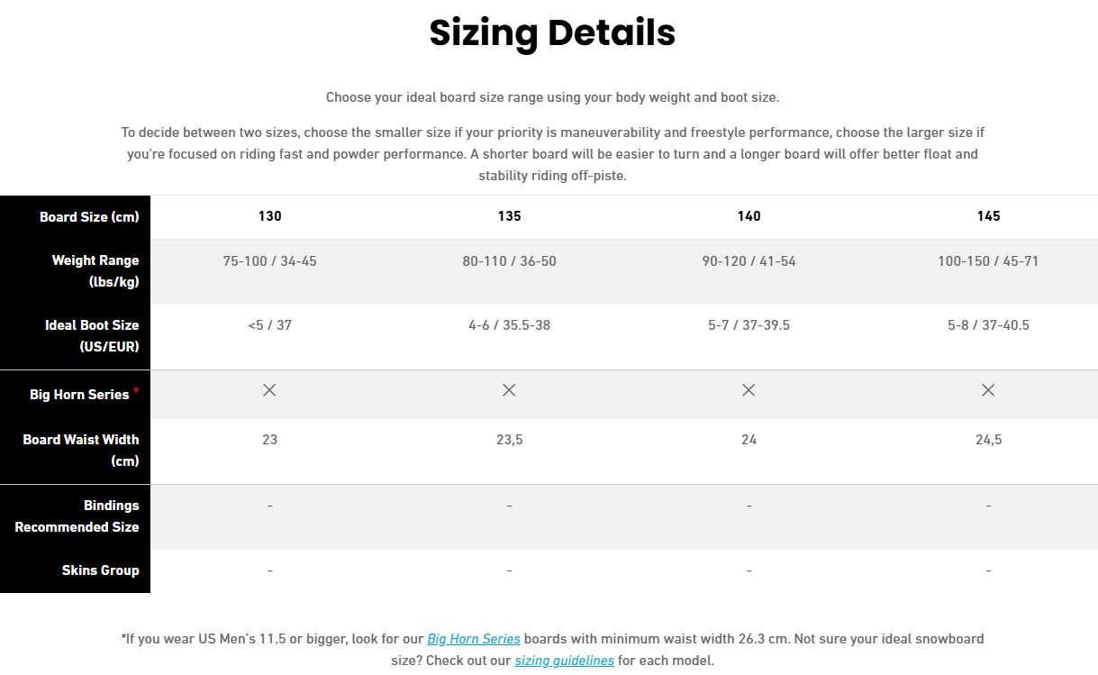Click the Skins Group row header
Viewport: 1098px width, 675px height.
click(x=100, y=570)
